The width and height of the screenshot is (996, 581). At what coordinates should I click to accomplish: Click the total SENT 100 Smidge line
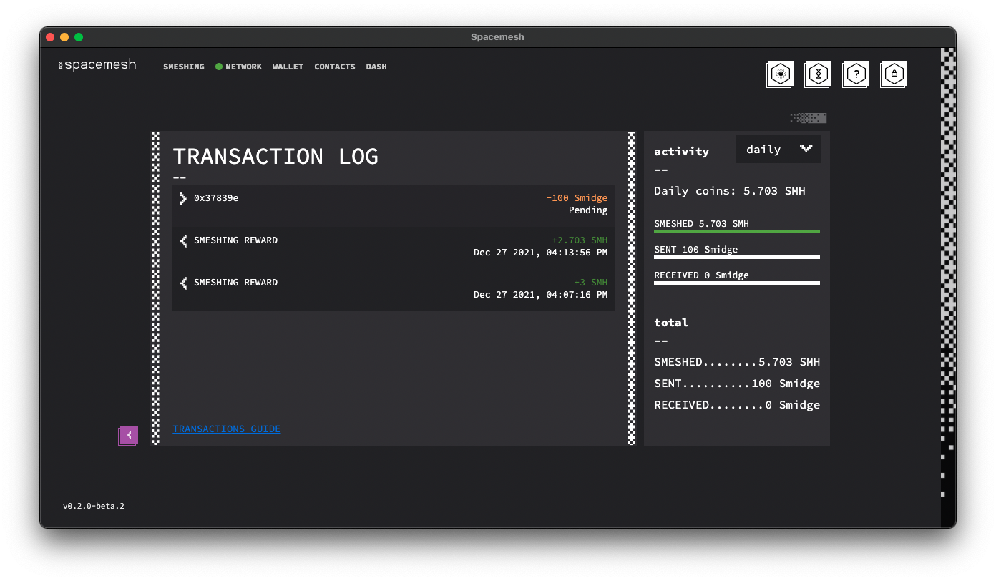tap(737, 384)
